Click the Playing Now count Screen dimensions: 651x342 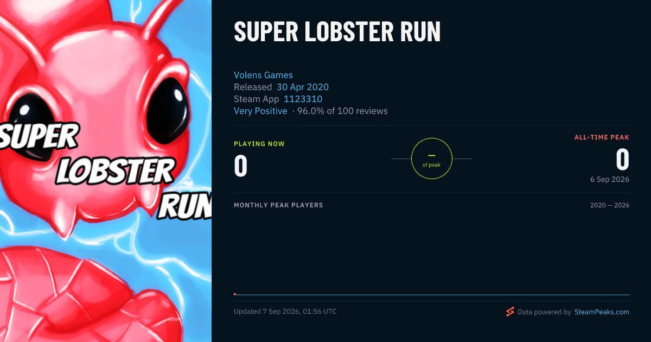click(240, 166)
